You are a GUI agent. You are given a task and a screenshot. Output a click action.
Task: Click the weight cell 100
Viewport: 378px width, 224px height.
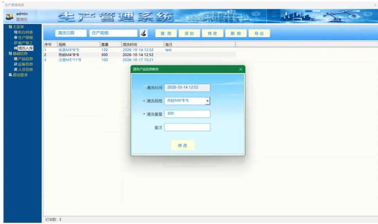tap(104, 60)
